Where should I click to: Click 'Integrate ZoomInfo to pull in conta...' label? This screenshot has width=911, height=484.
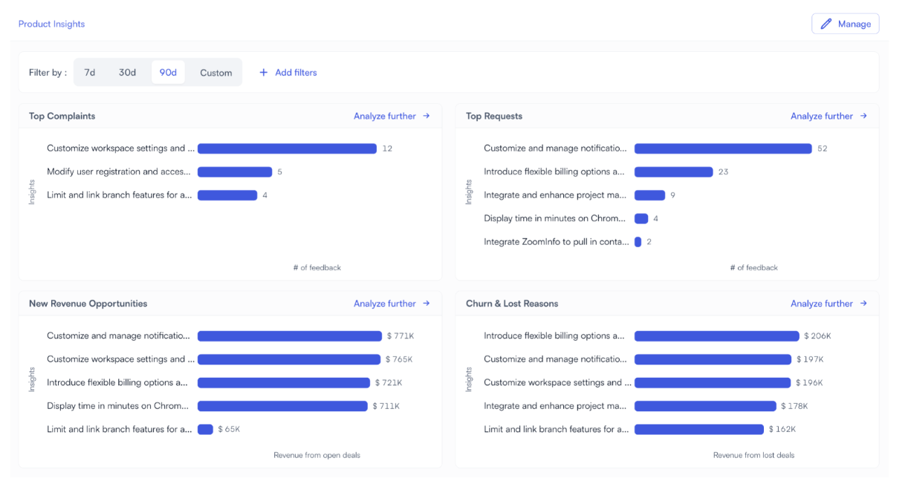click(557, 242)
